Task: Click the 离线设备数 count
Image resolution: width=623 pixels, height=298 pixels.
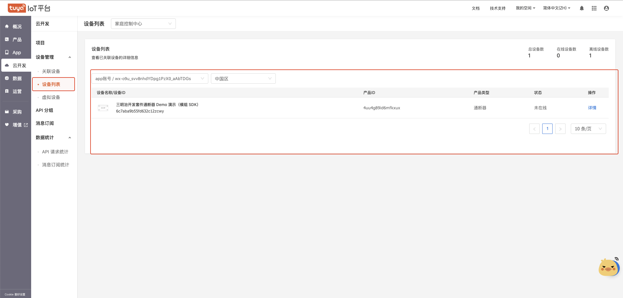Action: [590, 56]
